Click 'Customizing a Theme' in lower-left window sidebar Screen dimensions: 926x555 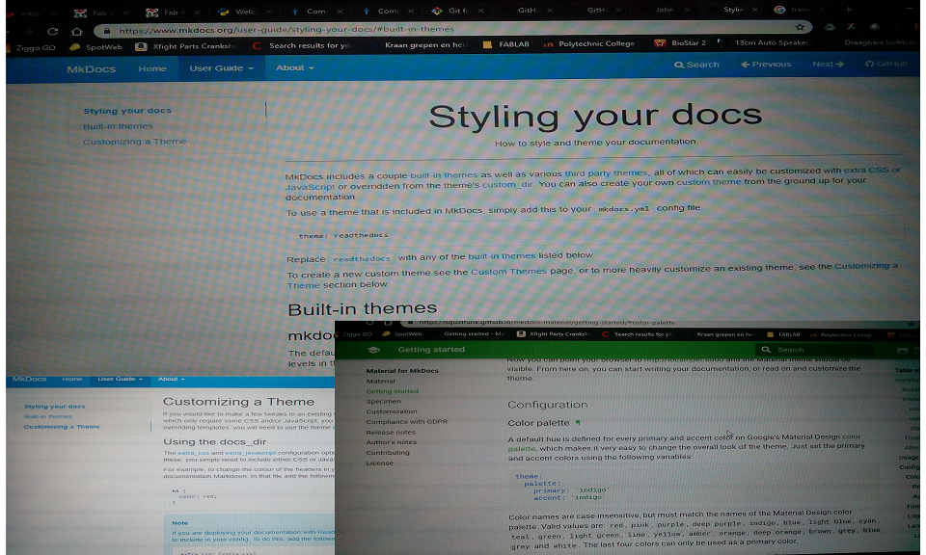pyautogui.click(x=62, y=427)
